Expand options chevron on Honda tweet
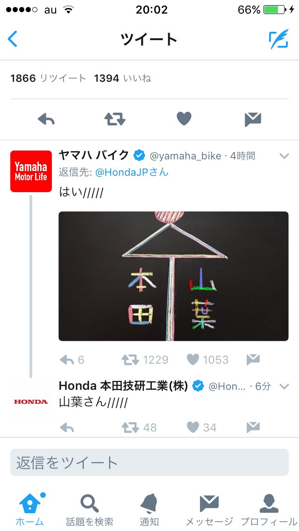The image size is (299, 531). [284, 387]
